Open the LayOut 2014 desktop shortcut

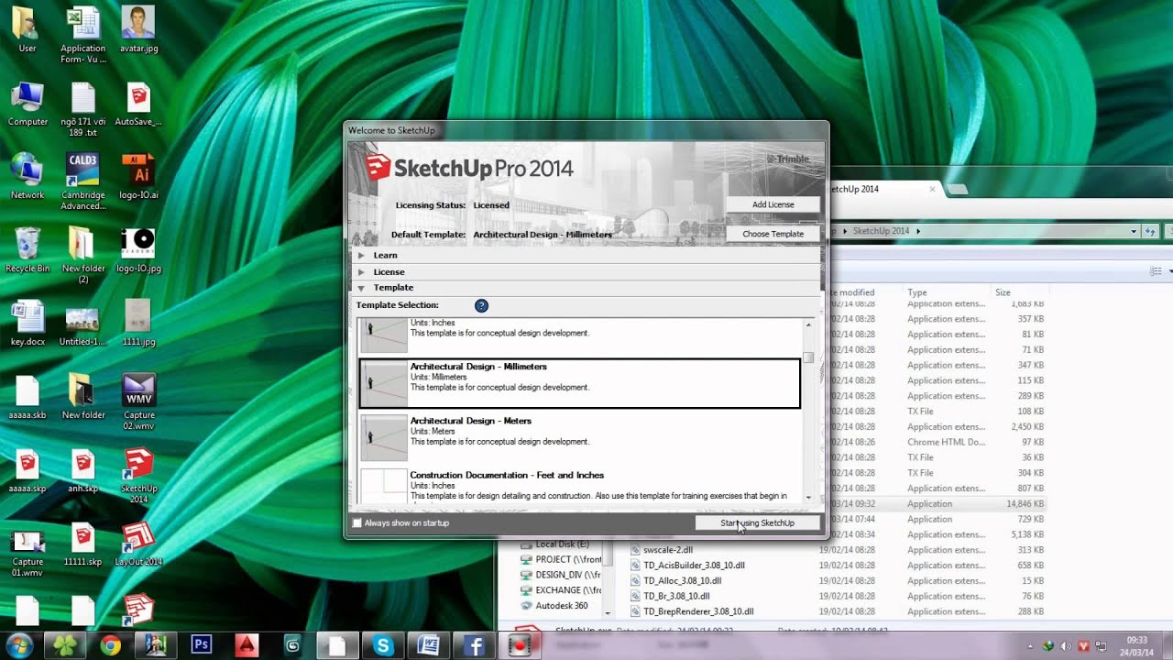[138, 544]
